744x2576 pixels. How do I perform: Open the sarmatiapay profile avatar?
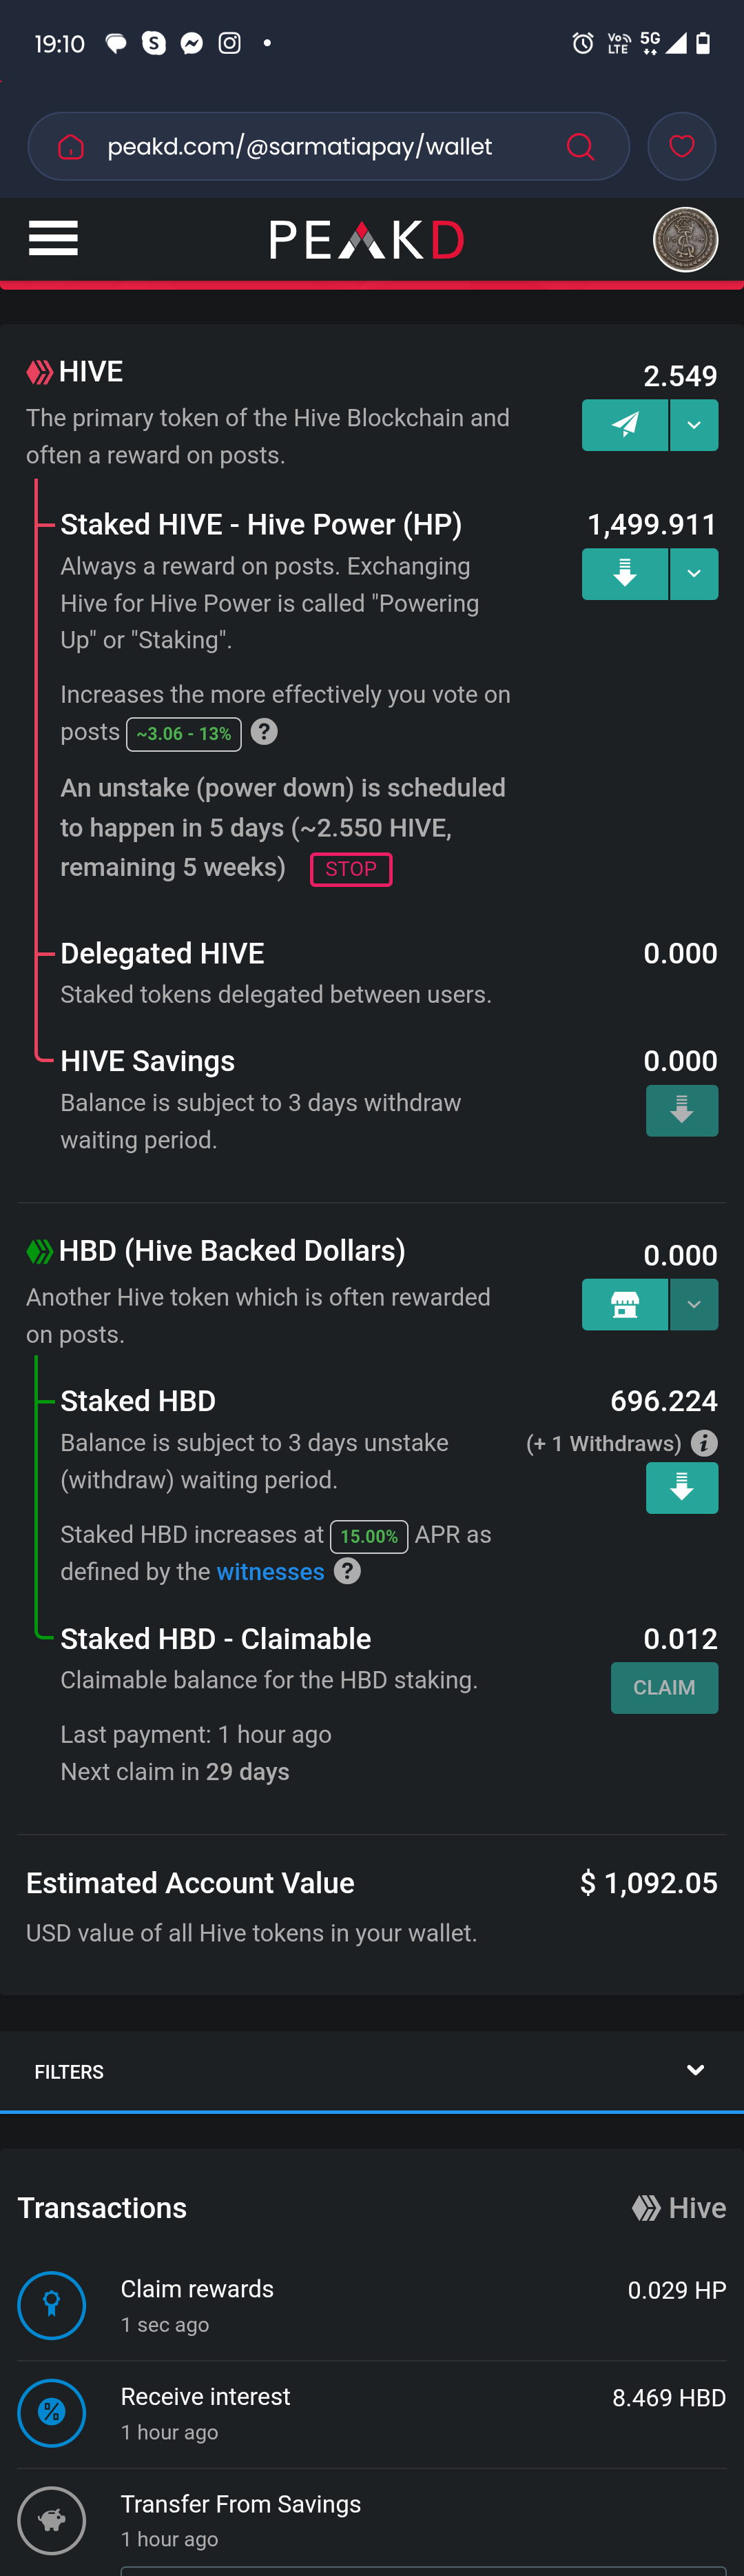point(685,240)
